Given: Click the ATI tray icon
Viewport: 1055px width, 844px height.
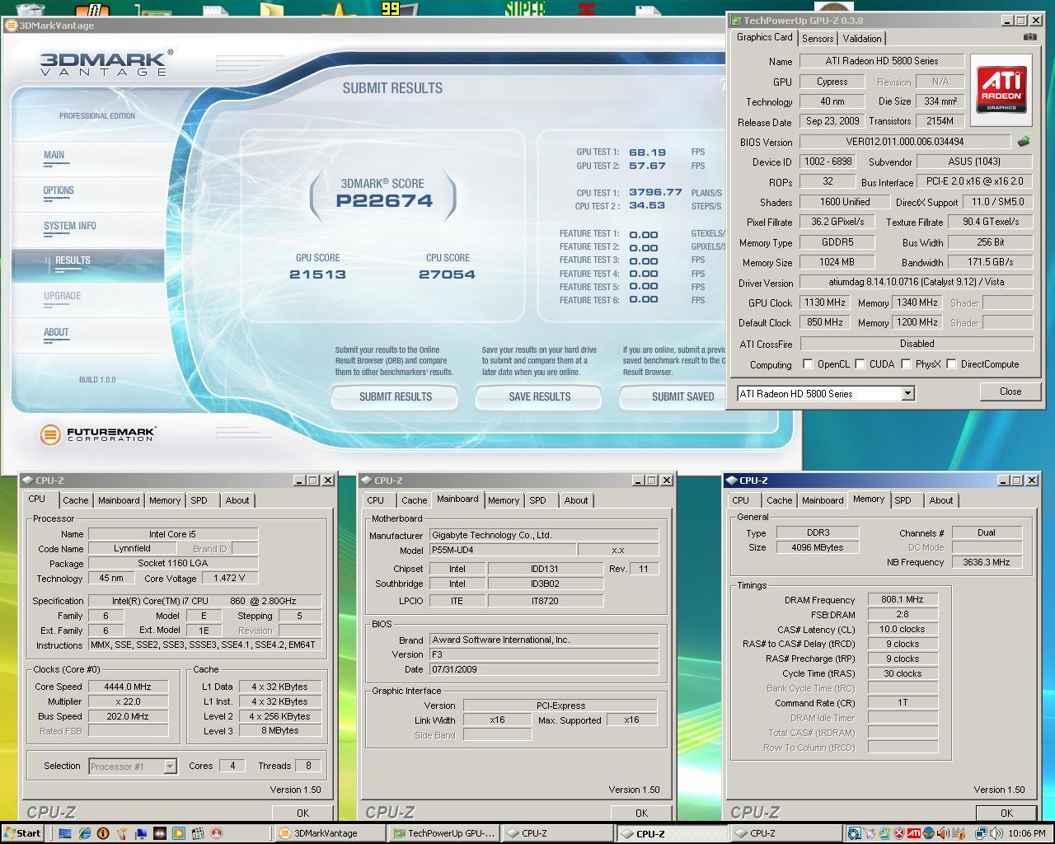Looking at the screenshot, I should coord(914,834).
